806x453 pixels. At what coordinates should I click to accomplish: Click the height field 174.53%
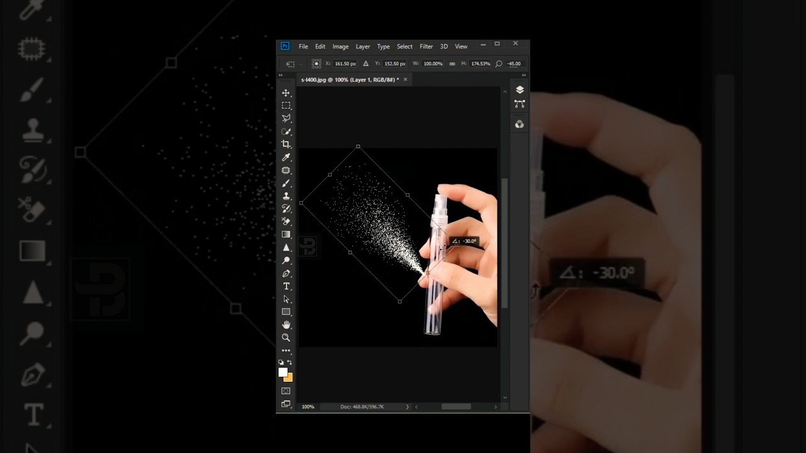pyautogui.click(x=480, y=64)
